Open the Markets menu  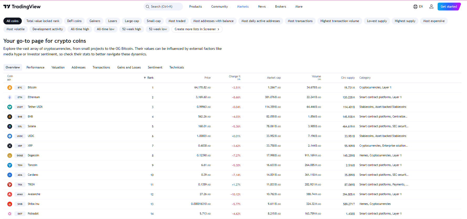coord(243,7)
